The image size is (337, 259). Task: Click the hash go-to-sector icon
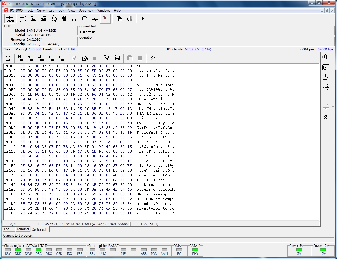click(40, 58)
